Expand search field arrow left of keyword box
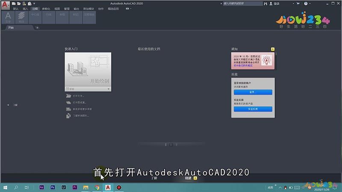342x192 pixels. point(221,4)
